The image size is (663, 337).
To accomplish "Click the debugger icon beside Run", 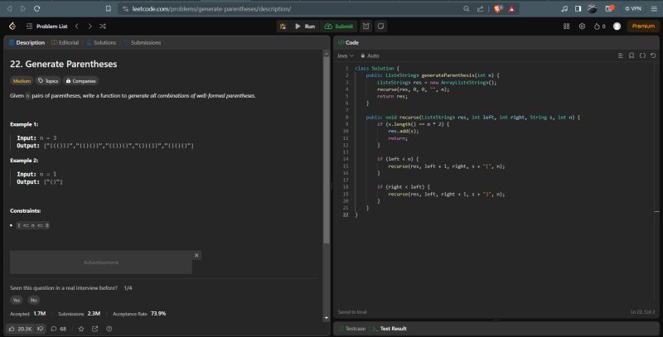I will pyautogui.click(x=283, y=26).
